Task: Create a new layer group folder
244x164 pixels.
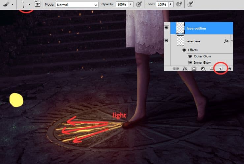Action: tap(211, 69)
